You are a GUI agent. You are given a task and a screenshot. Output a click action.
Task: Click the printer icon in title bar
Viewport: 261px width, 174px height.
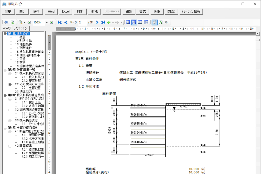pos(4,4)
